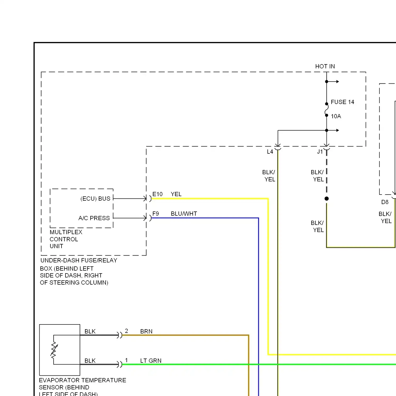Viewport: 396px width, 396px height.
Task: Click the BLK/YEL label below L4
Action: pyautogui.click(x=269, y=176)
